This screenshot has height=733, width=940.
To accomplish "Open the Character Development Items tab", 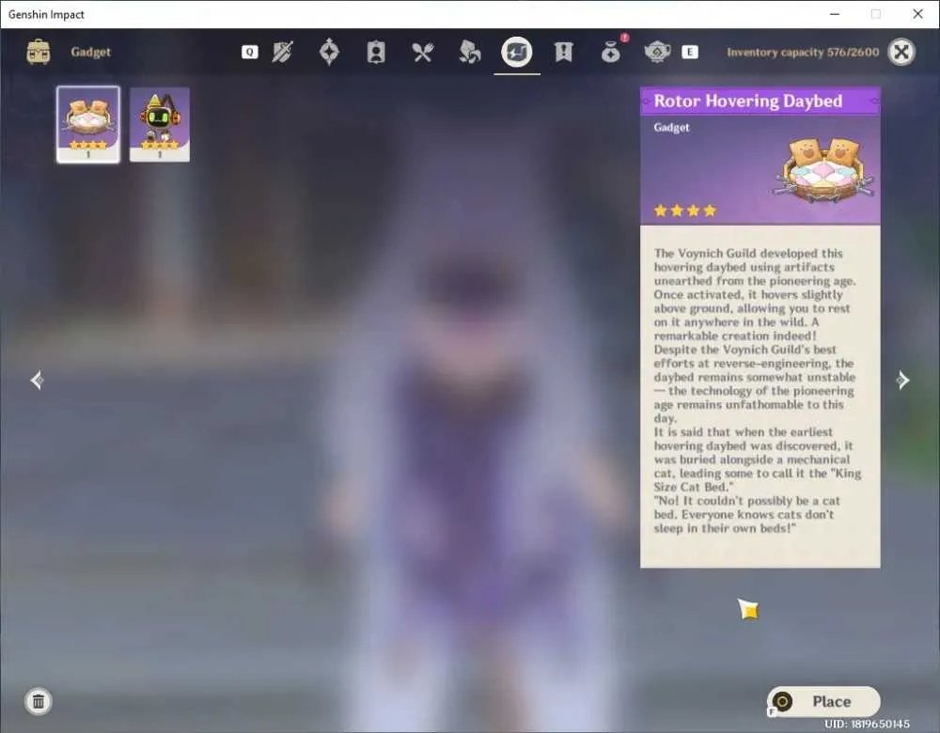I will click(x=376, y=52).
